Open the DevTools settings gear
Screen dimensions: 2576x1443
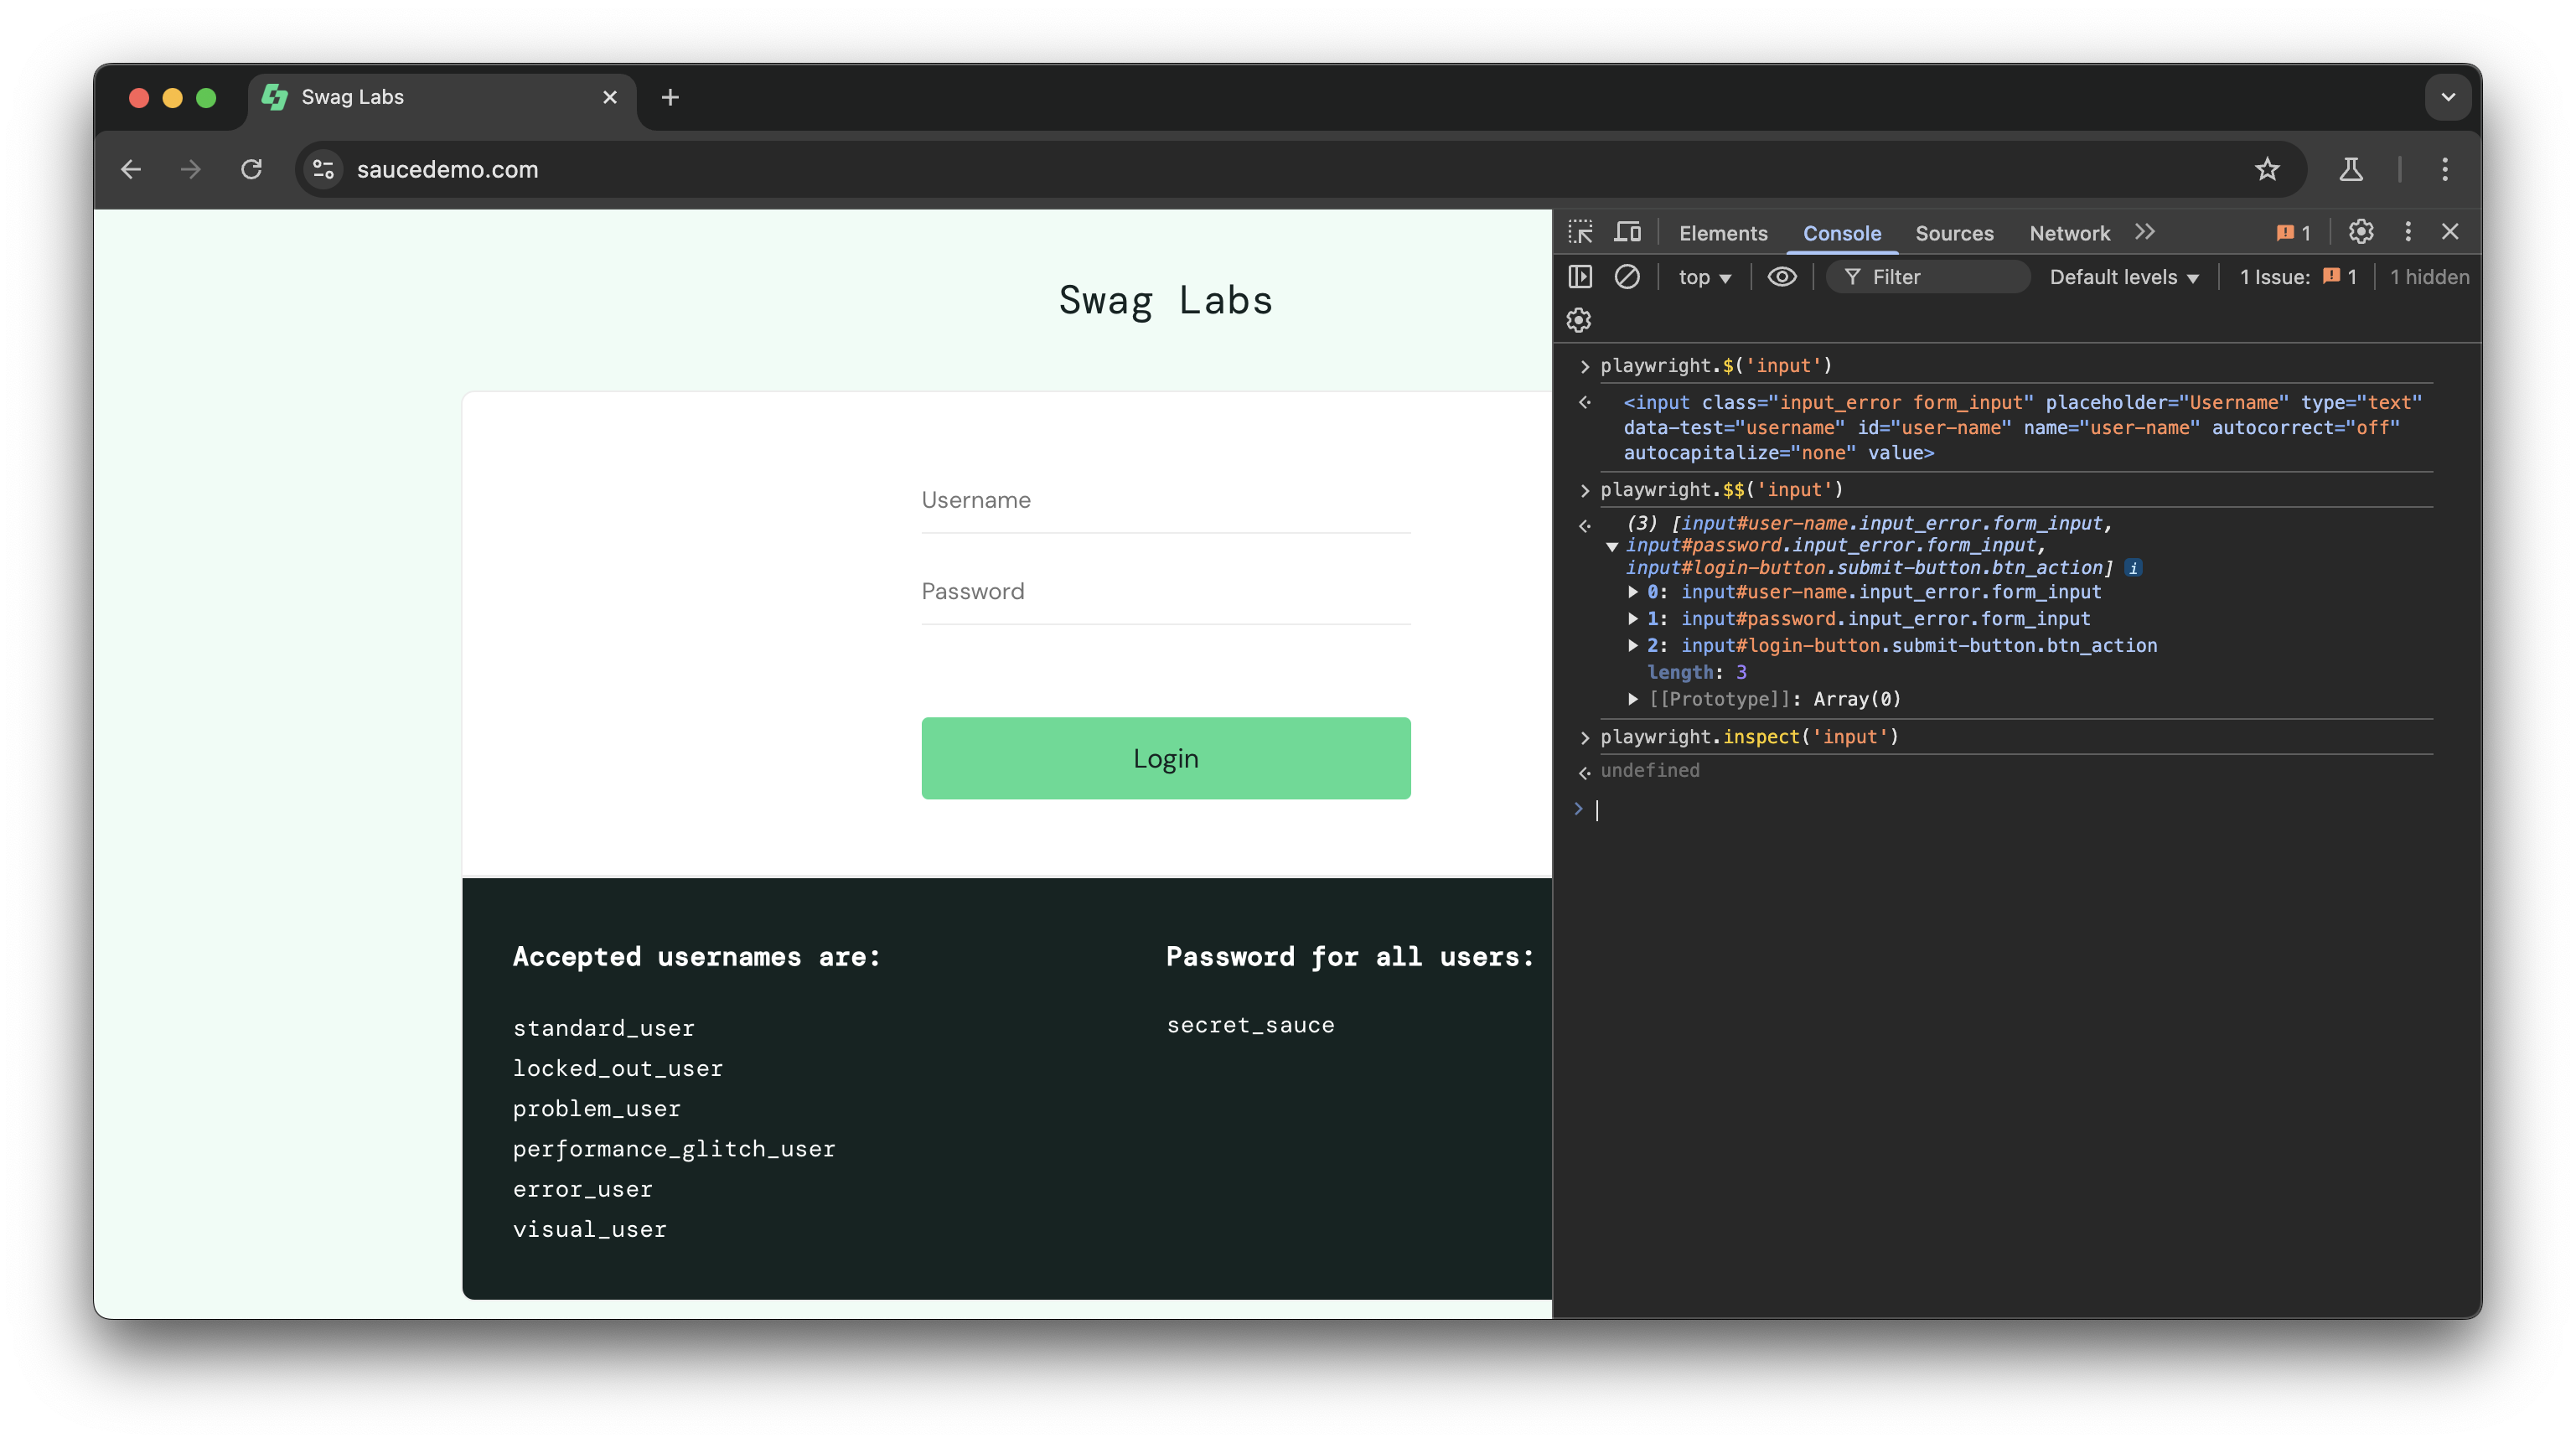click(x=2361, y=232)
